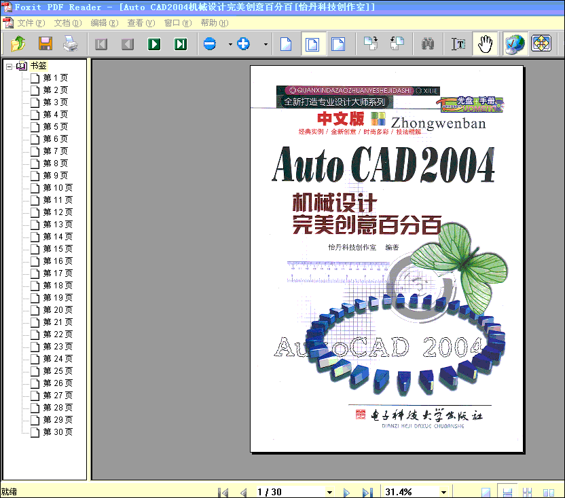Status bar first page navigation button
The image size is (565, 498).
[223, 493]
